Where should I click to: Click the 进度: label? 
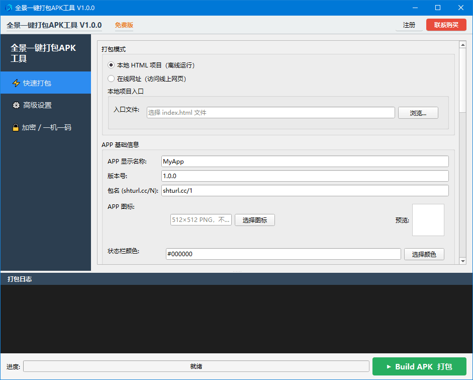click(13, 367)
